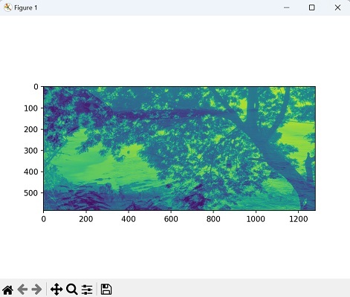Viewport: 350px width, 297px height.
Task: Click the x-axis tick label 1200
Action: (298, 219)
